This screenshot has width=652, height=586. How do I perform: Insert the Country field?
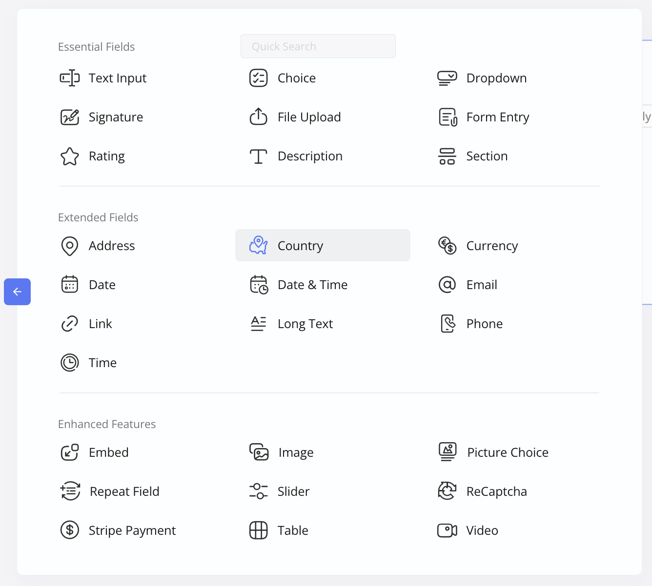click(300, 246)
